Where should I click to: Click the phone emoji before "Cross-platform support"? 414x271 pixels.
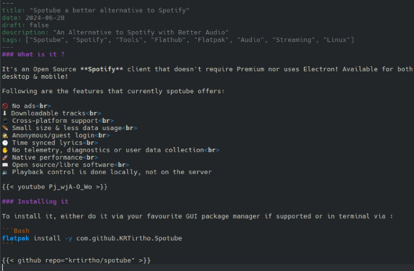point(5,120)
